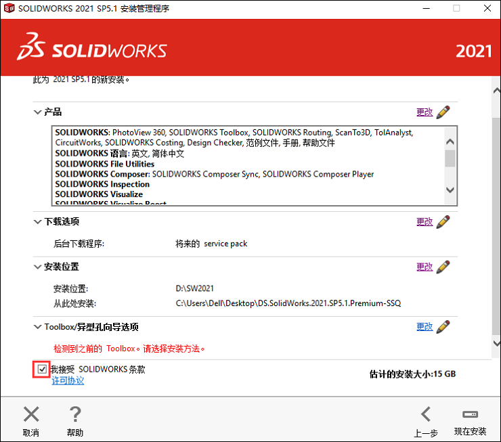
Task: Click the main page scrollbar down arrow
Action: (496, 343)
